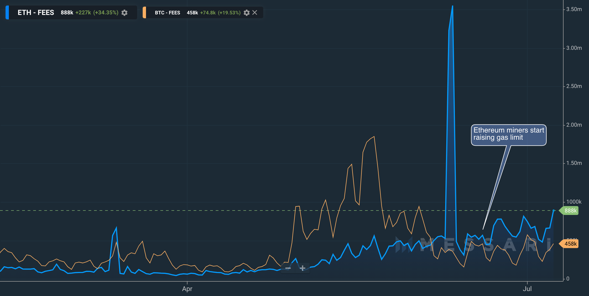Click the blue ETH color bar

tap(7, 12)
